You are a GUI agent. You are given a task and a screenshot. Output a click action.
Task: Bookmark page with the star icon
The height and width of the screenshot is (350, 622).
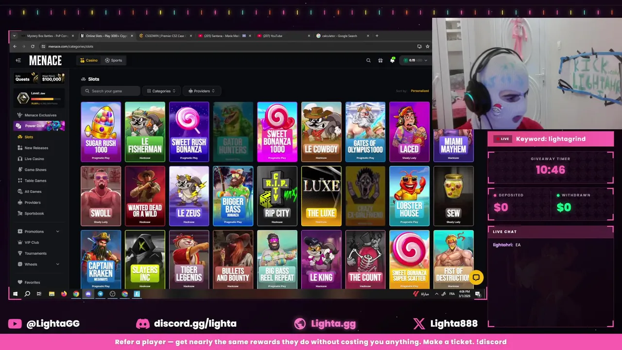427,46
